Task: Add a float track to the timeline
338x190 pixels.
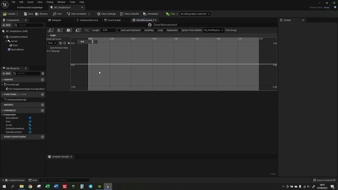Action: tap(51, 30)
